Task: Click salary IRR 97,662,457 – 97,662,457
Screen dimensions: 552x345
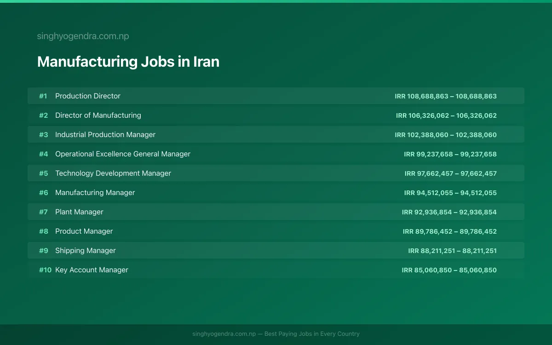Action: tap(451, 173)
